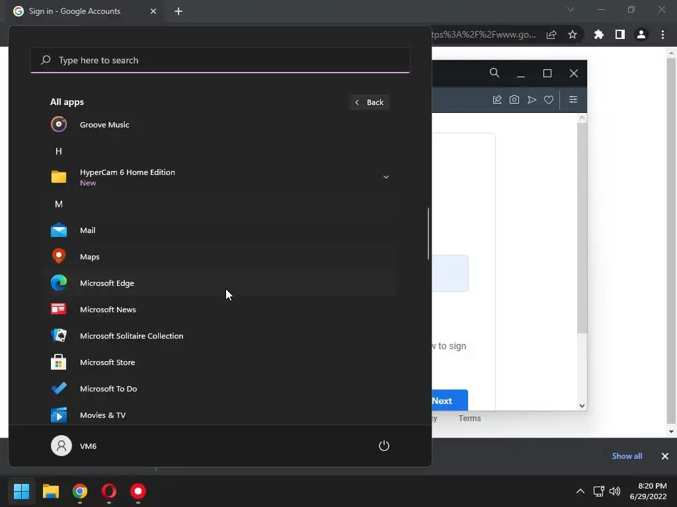Open the red recorder app on taskbar

pyautogui.click(x=138, y=491)
